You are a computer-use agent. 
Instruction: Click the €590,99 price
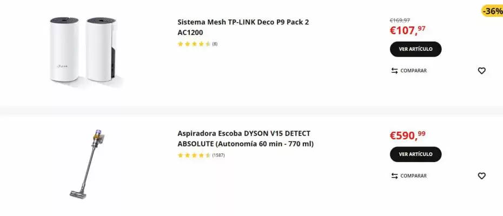[x=407, y=136]
